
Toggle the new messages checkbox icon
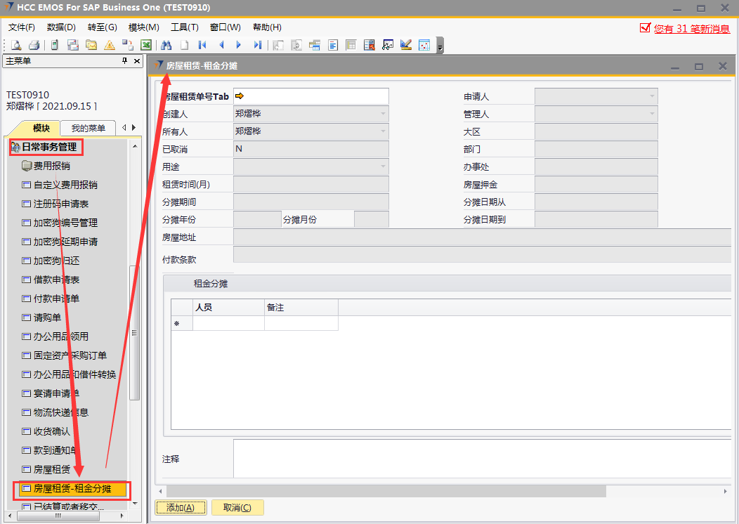[x=645, y=28]
